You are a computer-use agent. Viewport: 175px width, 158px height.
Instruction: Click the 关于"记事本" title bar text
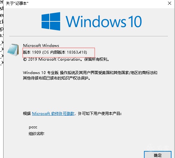[17, 3]
